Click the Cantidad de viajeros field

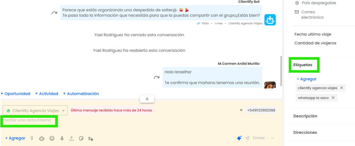315,43
